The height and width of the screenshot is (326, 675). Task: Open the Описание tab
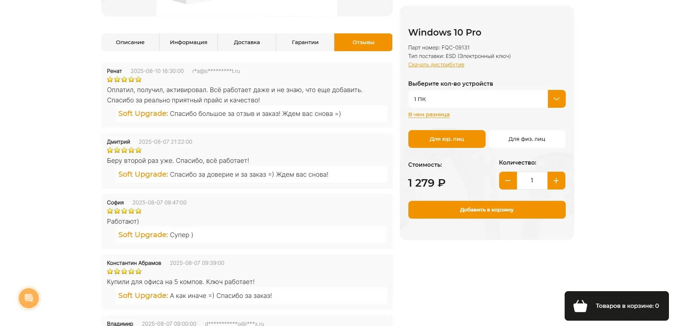[130, 42]
